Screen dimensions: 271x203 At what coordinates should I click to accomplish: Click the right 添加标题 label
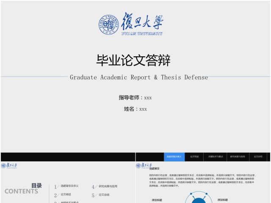coord(223,200)
